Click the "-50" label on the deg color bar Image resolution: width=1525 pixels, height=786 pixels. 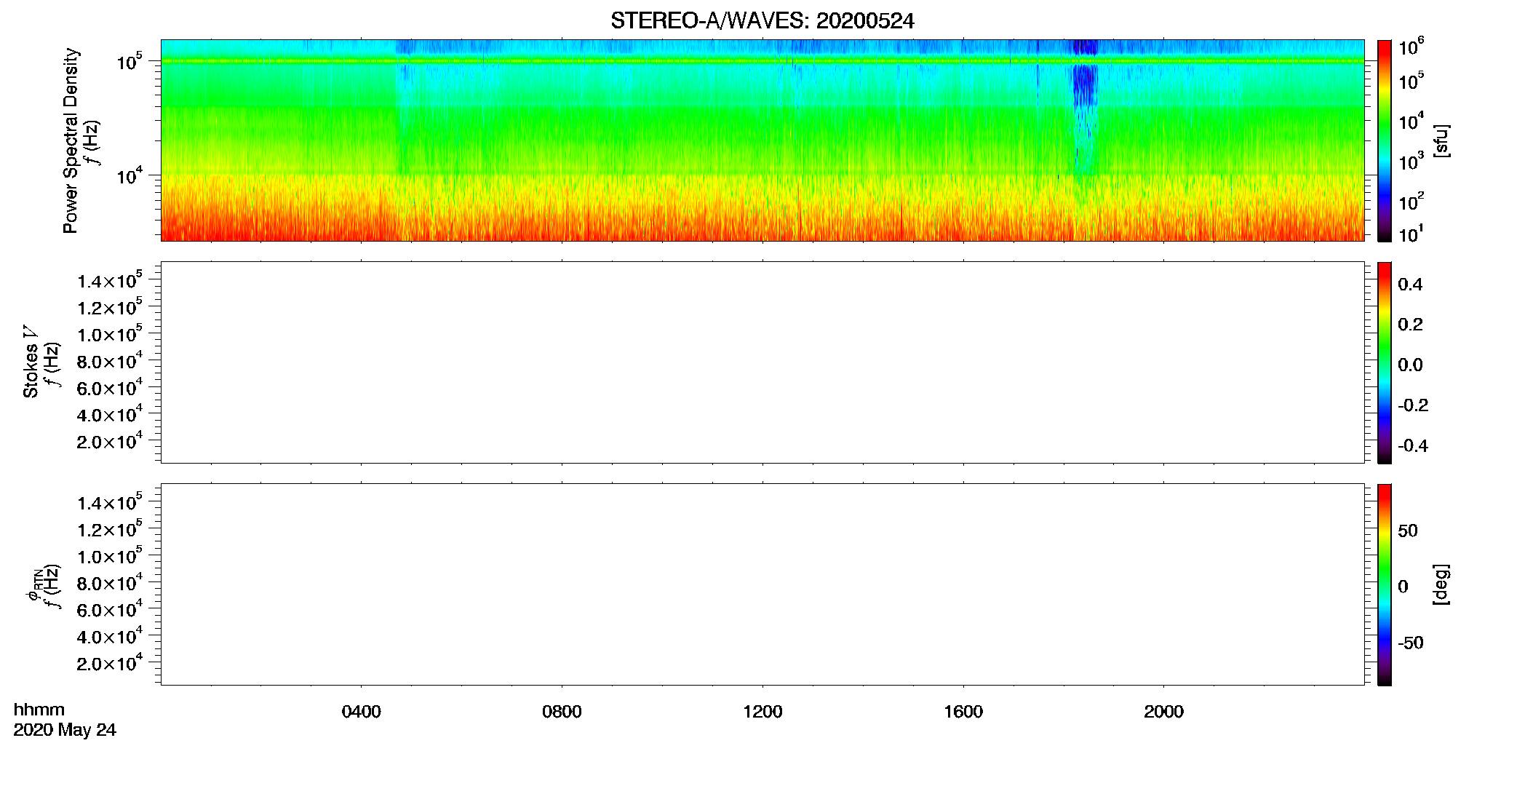(1411, 643)
